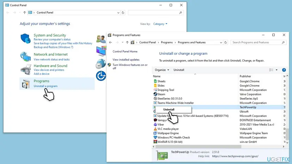The height and width of the screenshot is (164, 292).
Task: Click Control Panel in Programs and Features breadcrumb
Action: [x=147, y=42]
